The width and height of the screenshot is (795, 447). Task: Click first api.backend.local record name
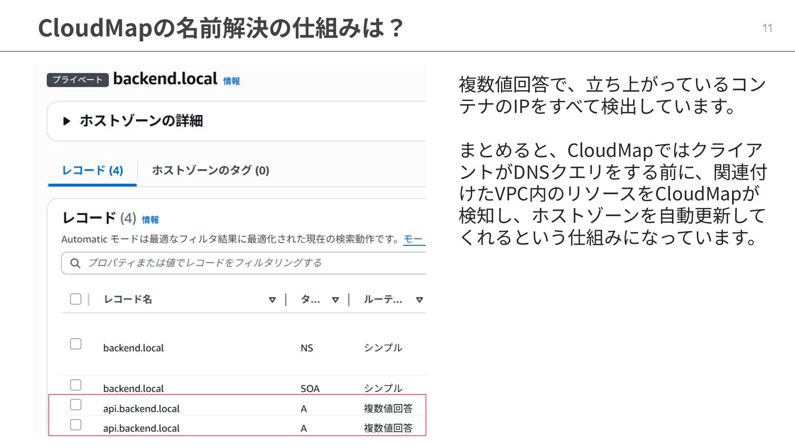pyautogui.click(x=141, y=409)
